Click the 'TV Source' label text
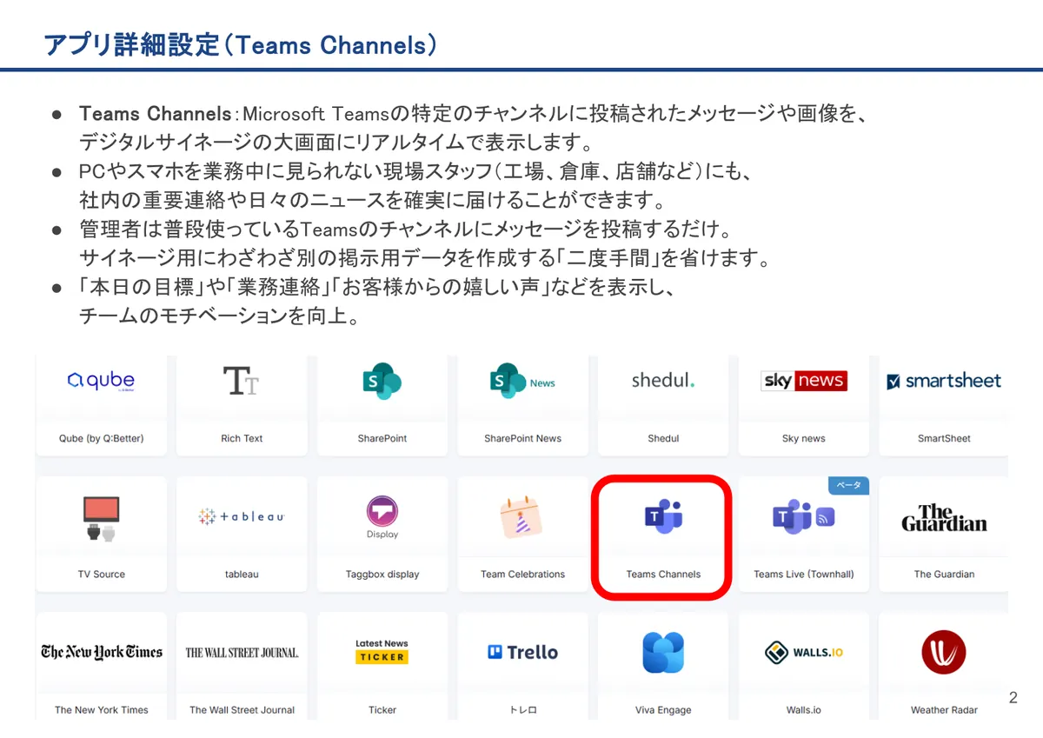 tap(102, 574)
